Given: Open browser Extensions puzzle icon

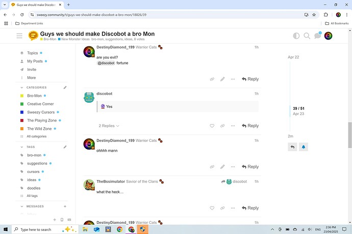Looking at the screenshot, I should [x=326, y=15].
